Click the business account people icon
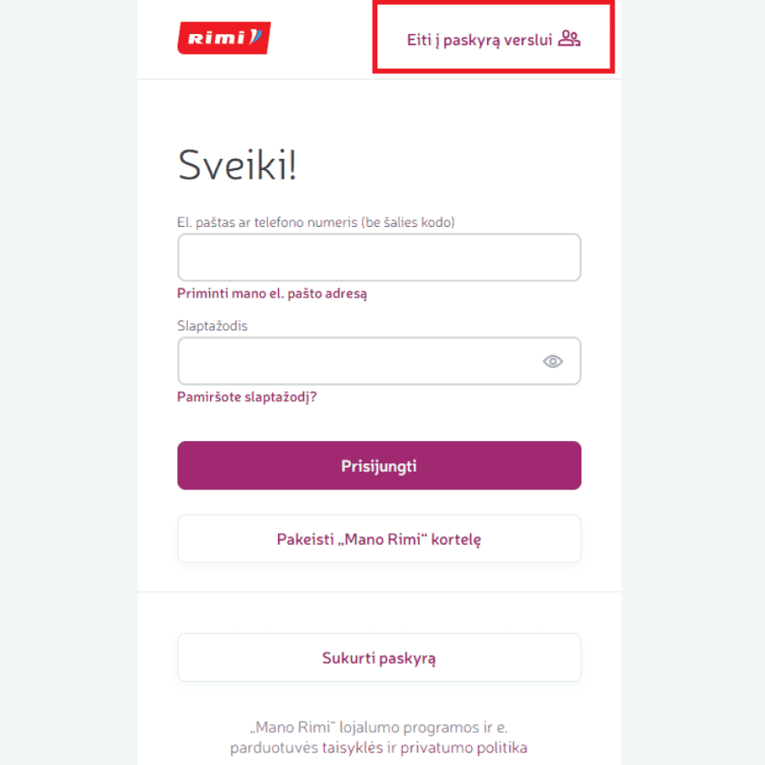The image size is (765, 765). click(x=569, y=39)
